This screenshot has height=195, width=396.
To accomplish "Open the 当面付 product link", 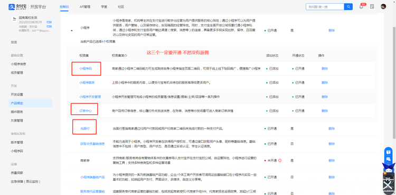I will (85, 129).
